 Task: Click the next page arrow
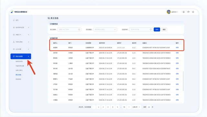[x=129, y=107]
